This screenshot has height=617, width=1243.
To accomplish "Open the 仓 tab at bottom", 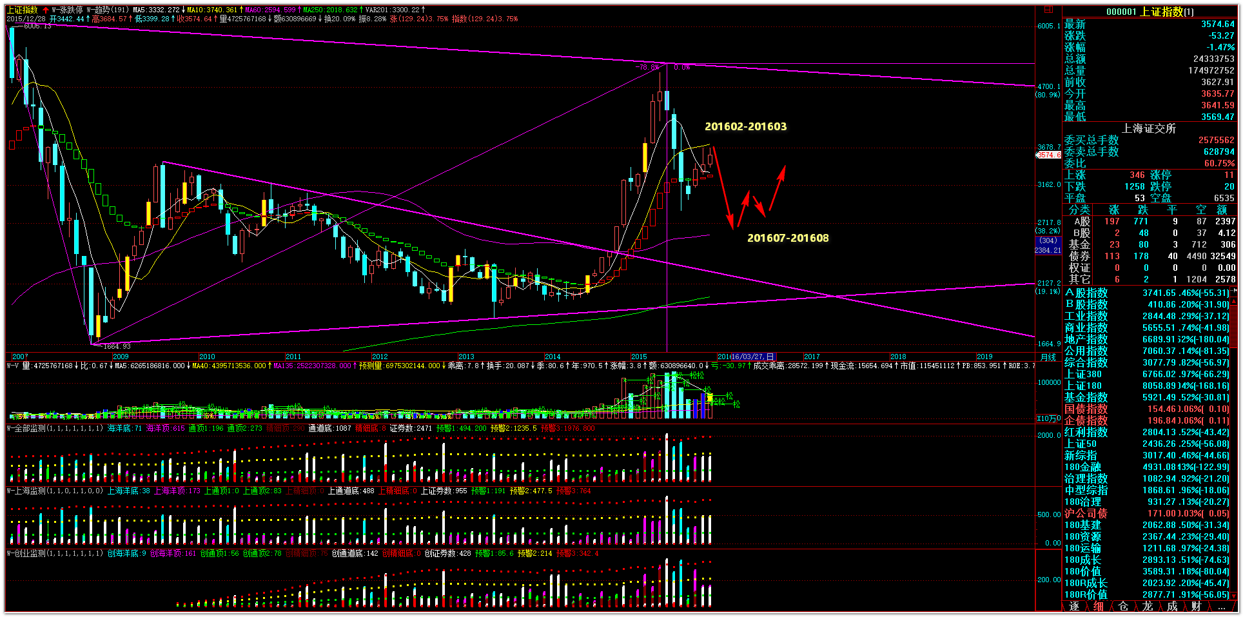I will coord(1123,607).
